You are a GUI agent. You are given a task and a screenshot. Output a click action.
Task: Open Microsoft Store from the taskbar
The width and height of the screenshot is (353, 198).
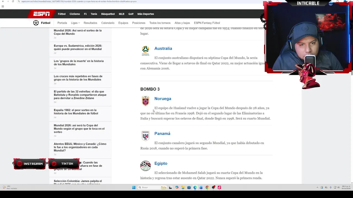click(189, 188)
